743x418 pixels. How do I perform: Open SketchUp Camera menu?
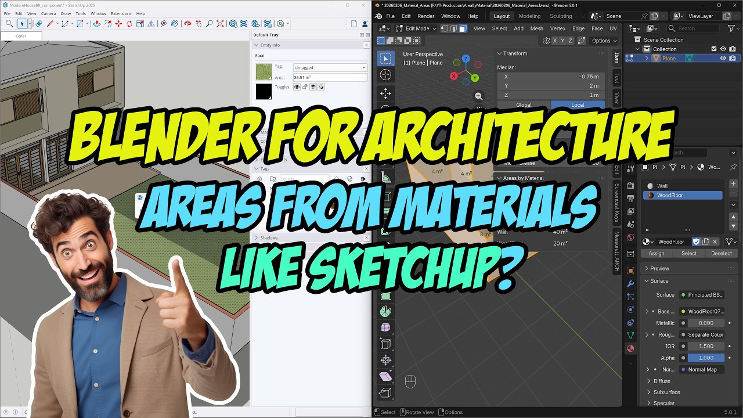pyautogui.click(x=48, y=13)
